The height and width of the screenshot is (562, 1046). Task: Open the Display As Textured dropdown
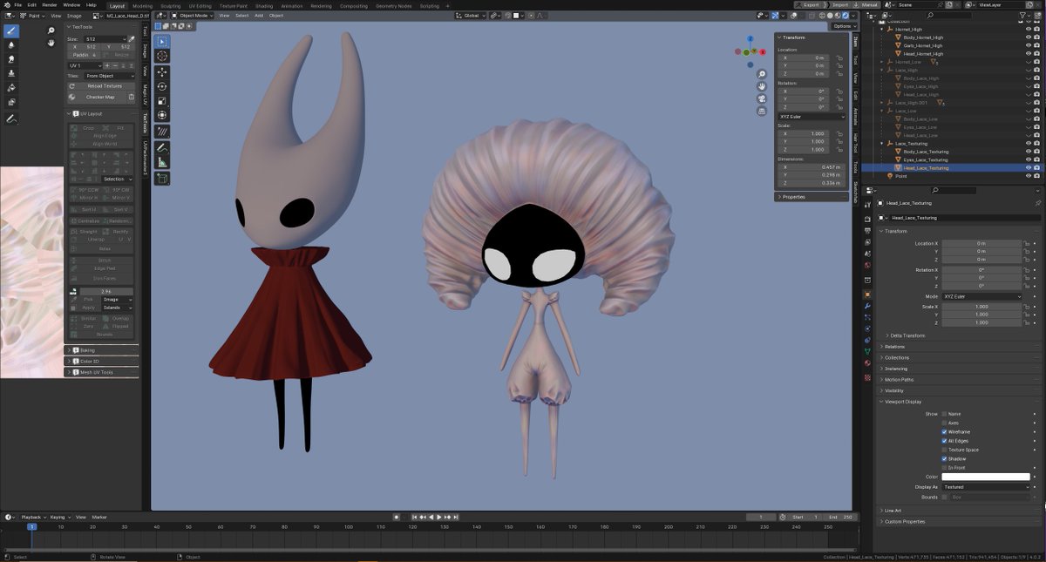pos(986,487)
